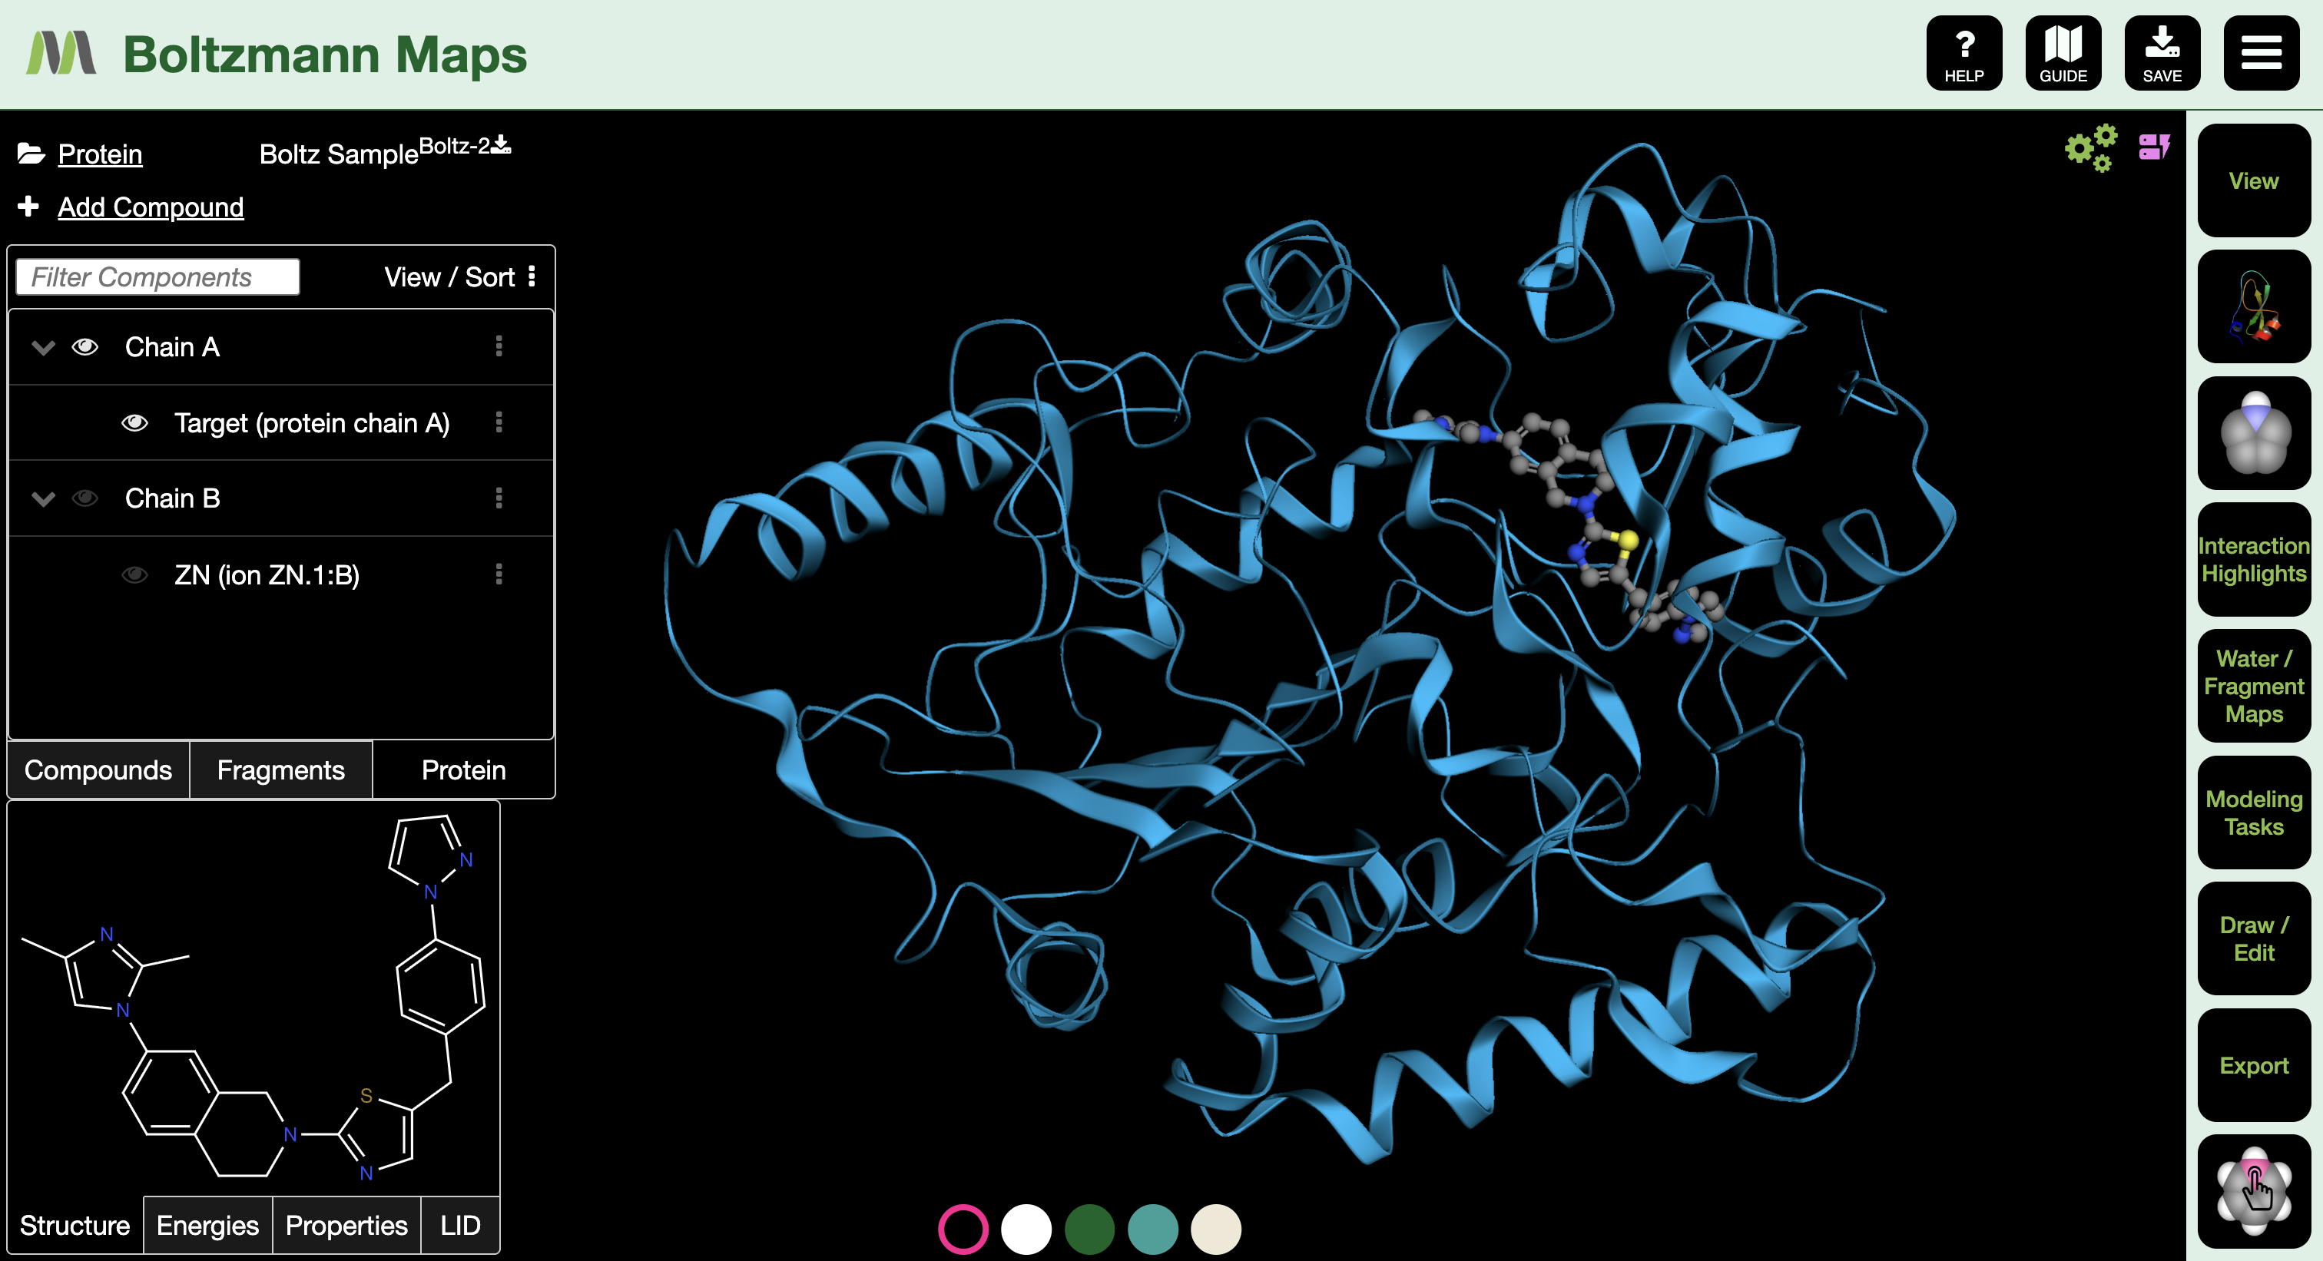Switch to the Fragments tab
This screenshot has width=2323, height=1261.
coord(280,770)
